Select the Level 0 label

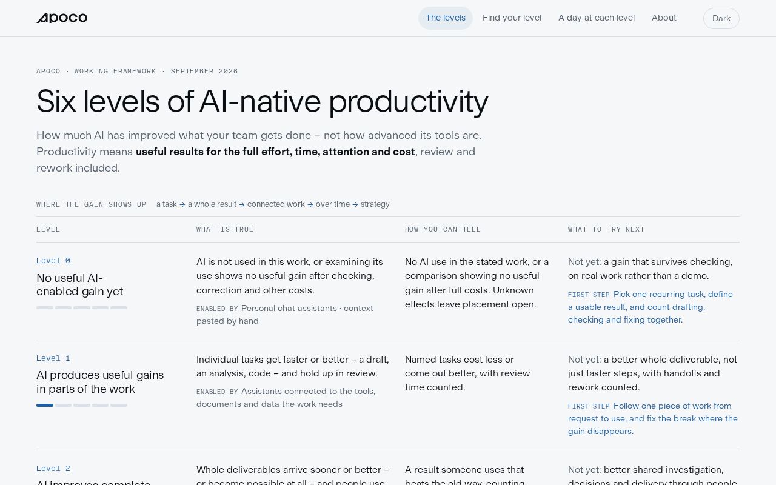coord(53,261)
